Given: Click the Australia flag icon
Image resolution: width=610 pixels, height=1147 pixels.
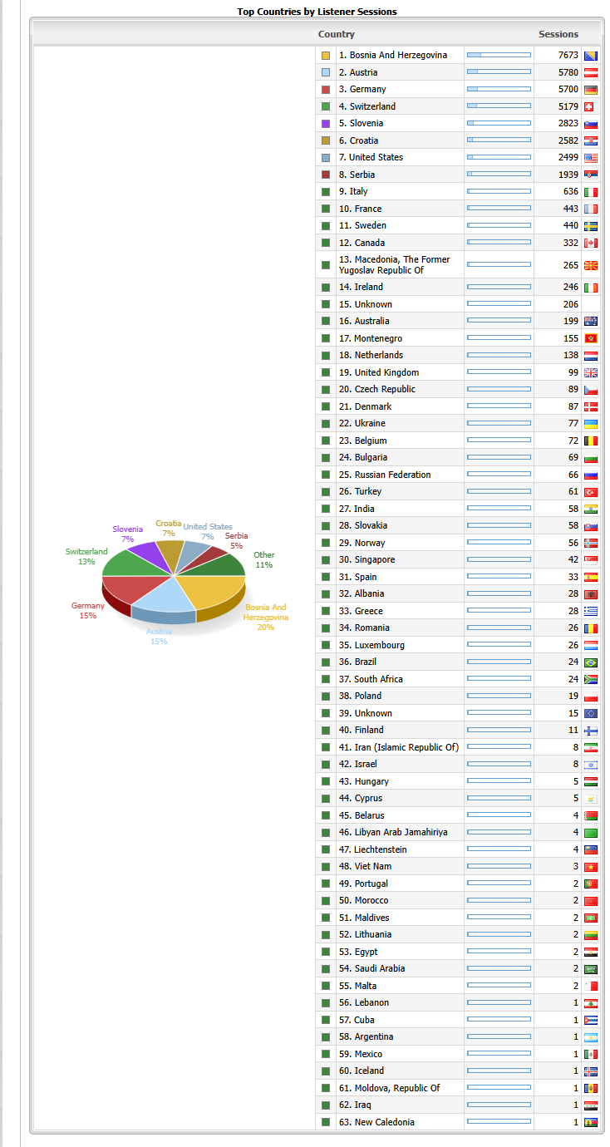Looking at the screenshot, I should [590, 322].
